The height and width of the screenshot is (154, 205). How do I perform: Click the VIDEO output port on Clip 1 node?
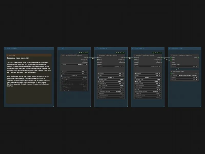pyautogui.click(x=88, y=57)
